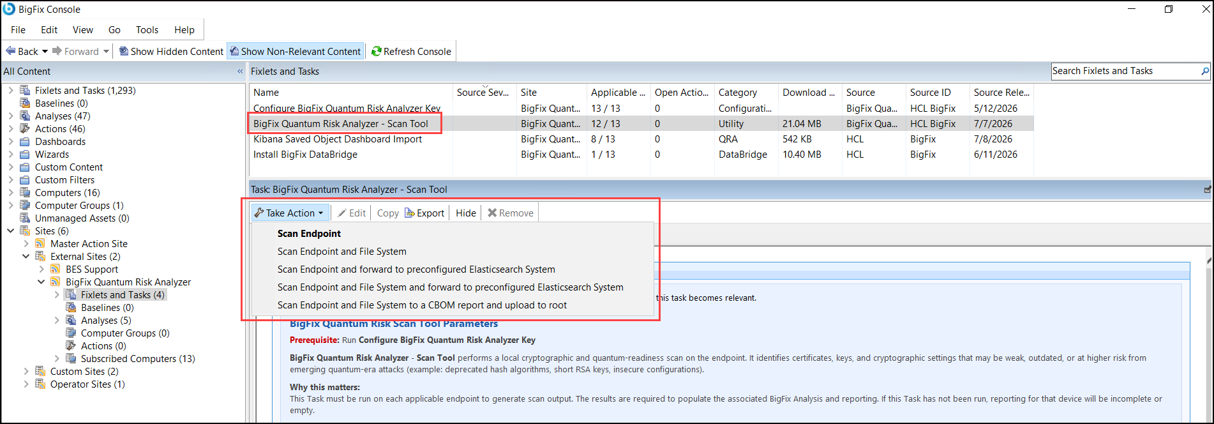This screenshot has height=424, width=1214.
Task: Open the Help menu
Action: [184, 30]
